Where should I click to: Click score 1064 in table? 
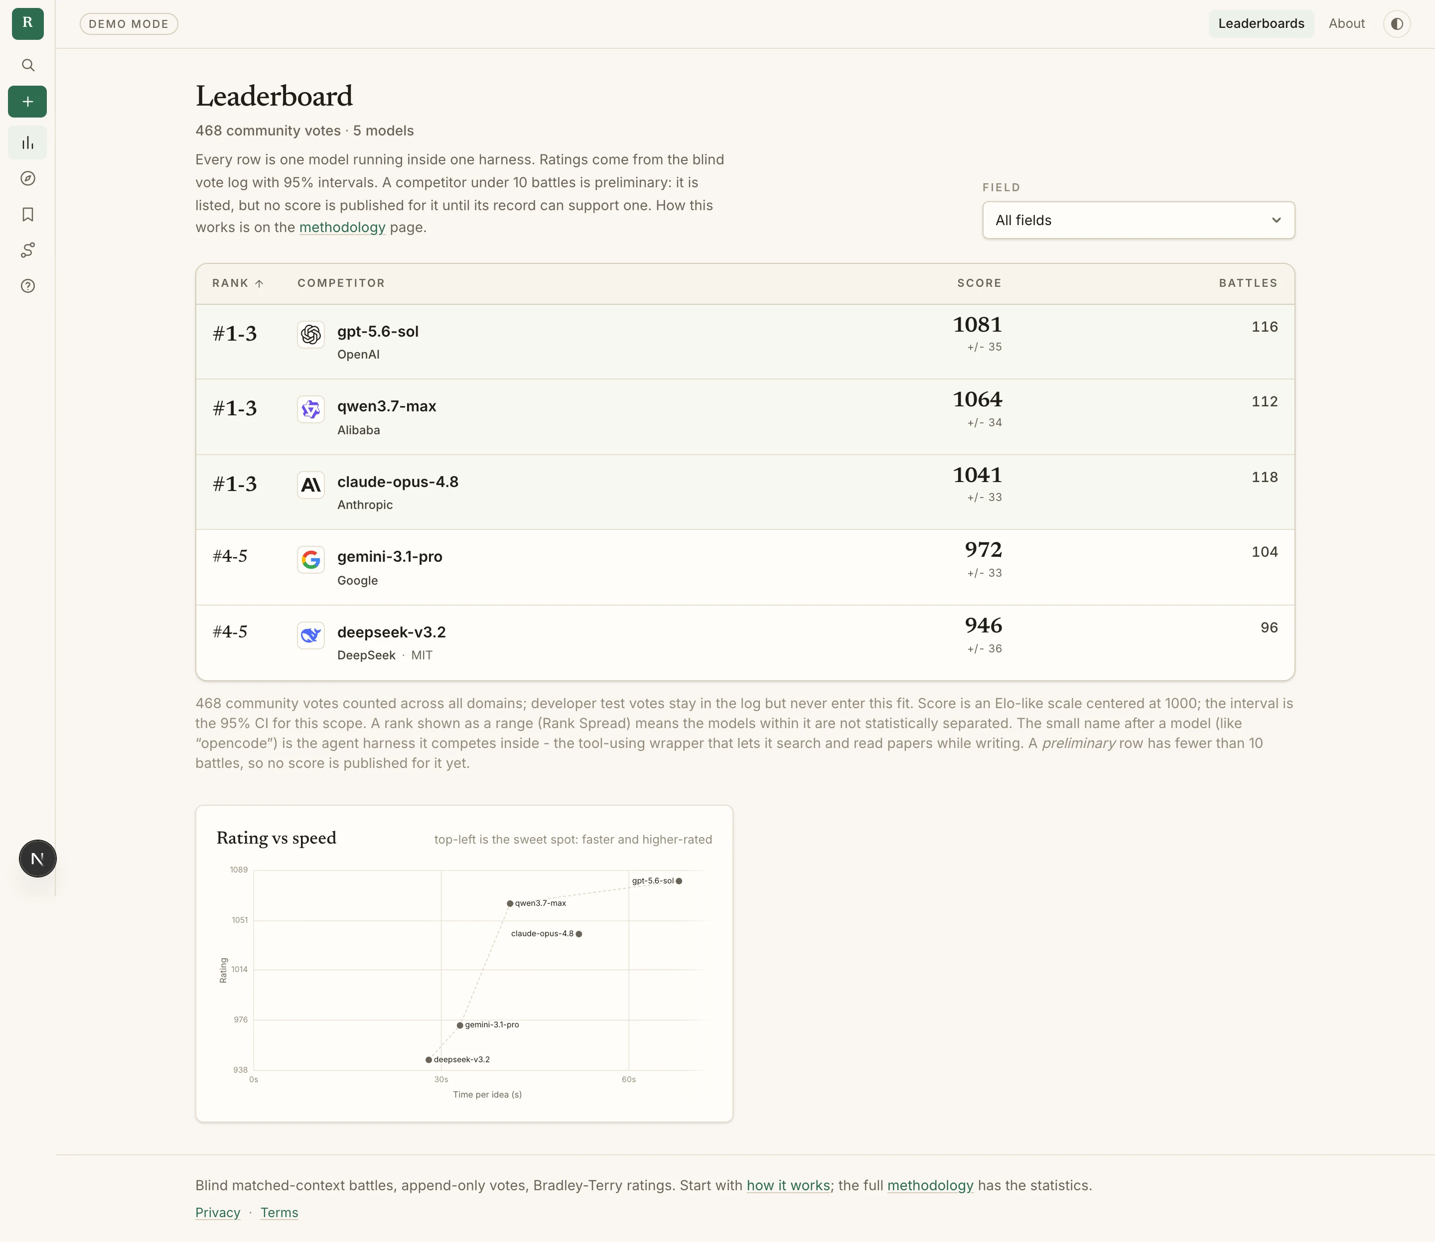977,399
